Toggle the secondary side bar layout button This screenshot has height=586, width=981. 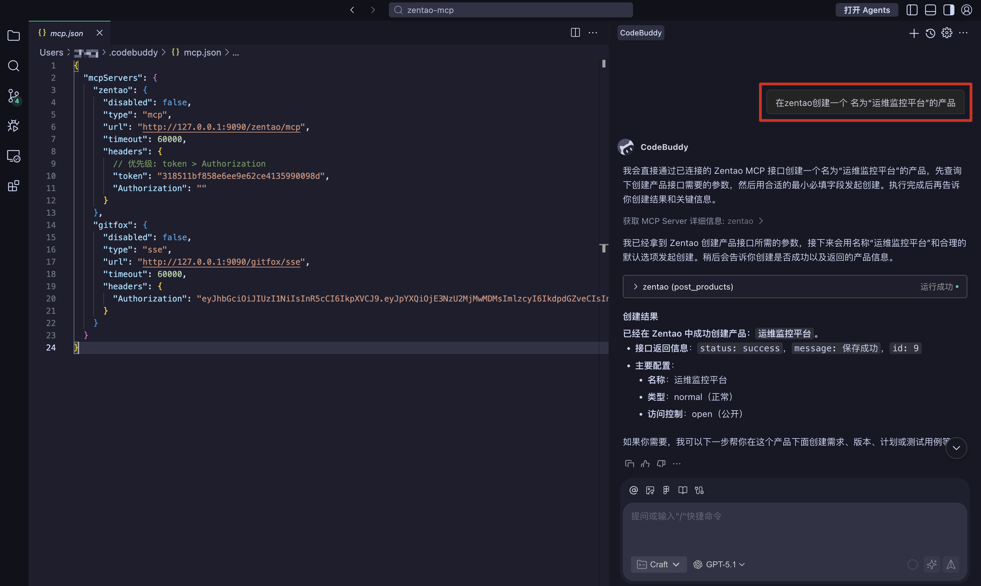tap(949, 10)
